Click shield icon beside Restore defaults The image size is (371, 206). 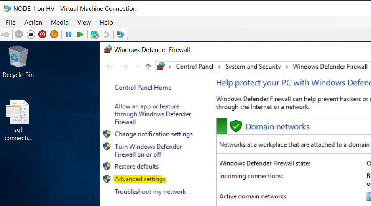[107, 167]
